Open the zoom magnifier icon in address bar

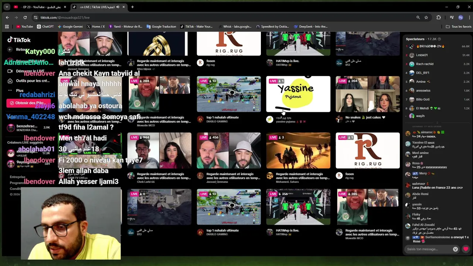pyautogui.click(x=418, y=17)
